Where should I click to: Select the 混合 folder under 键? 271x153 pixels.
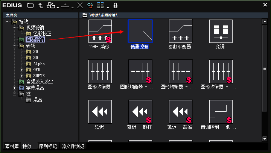tap(38, 100)
